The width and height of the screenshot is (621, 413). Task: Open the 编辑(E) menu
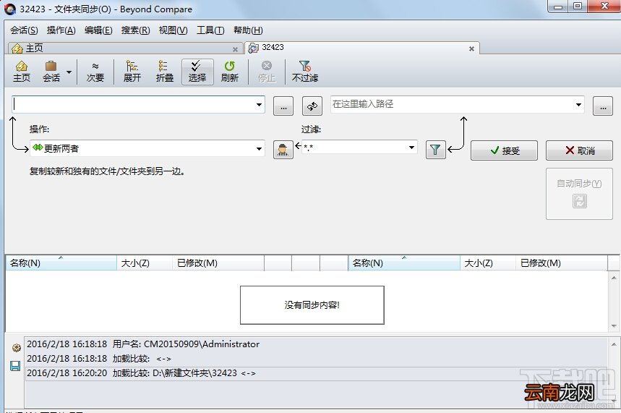click(x=98, y=30)
